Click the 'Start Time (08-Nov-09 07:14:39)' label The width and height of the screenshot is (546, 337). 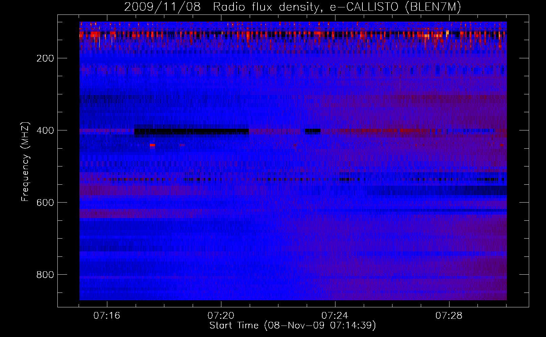[x=293, y=326]
